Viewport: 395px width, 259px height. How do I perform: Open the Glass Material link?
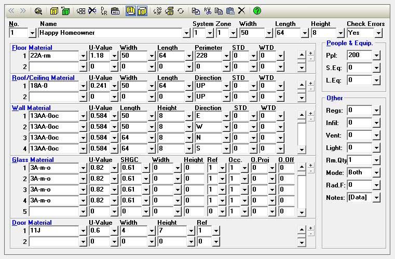click(x=33, y=160)
